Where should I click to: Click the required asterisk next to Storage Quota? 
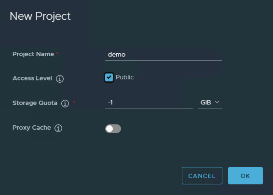click(x=74, y=102)
